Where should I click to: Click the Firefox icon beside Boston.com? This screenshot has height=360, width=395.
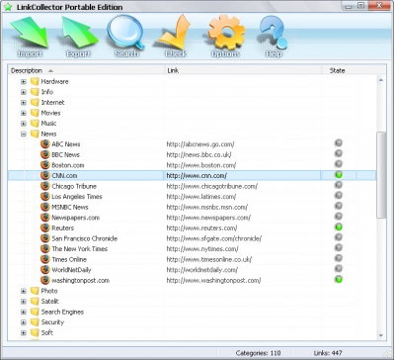coord(45,165)
